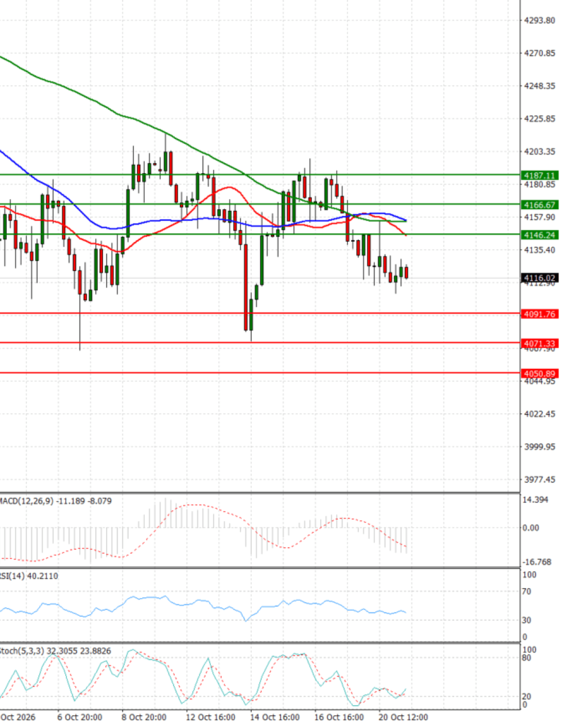Click the 4157.90 price axis value

[x=540, y=217]
